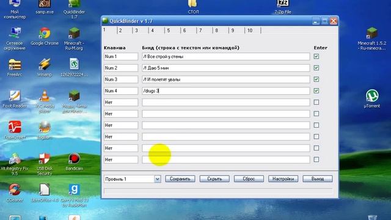Click the Выход exit button
This screenshot has width=391, height=220.
tap(318, 179)
